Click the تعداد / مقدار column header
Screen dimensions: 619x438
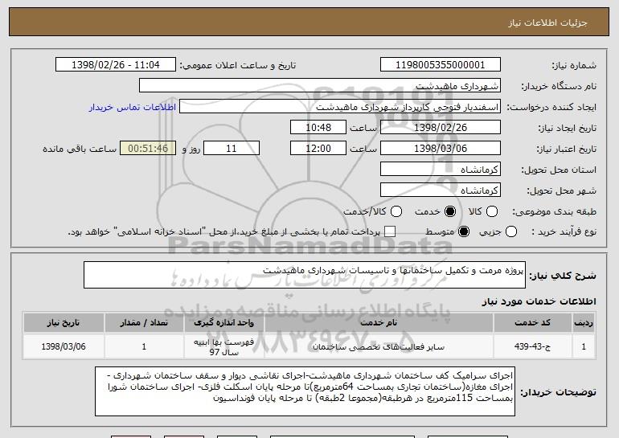(x=144, y=323)
